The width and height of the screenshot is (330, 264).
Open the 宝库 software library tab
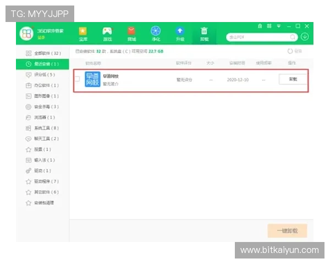83,34
